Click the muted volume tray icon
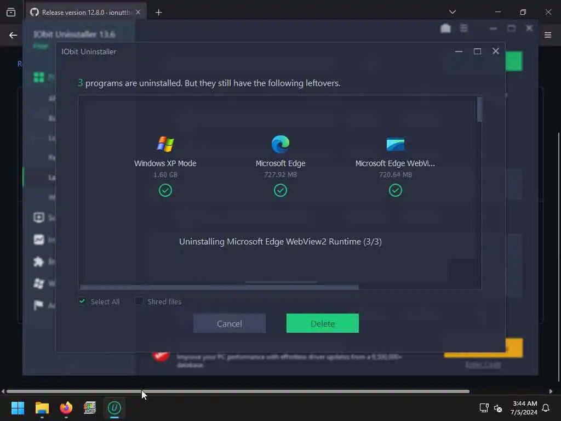 tap(498, 408)
